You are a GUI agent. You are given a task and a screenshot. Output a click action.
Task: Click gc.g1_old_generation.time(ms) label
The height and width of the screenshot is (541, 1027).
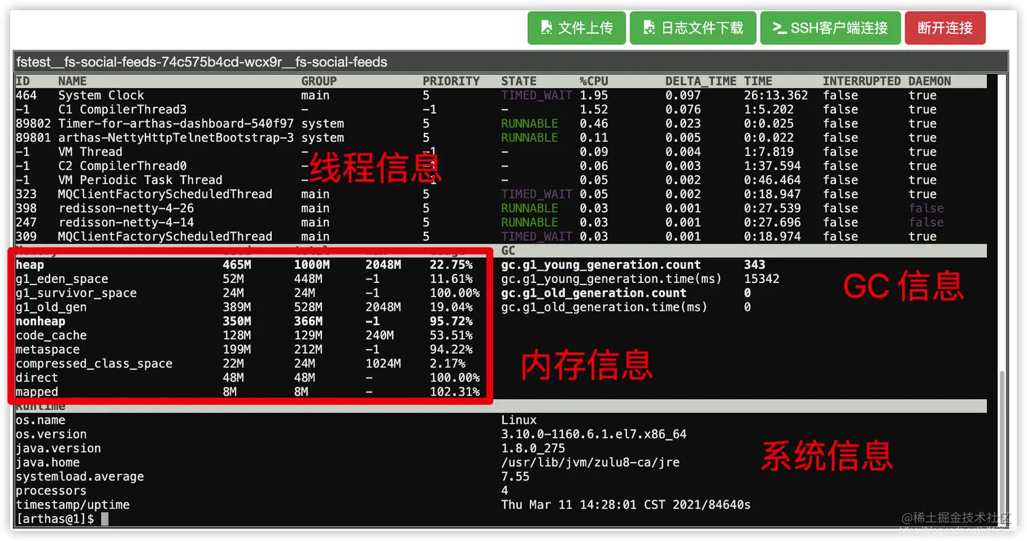coord(605,307)
